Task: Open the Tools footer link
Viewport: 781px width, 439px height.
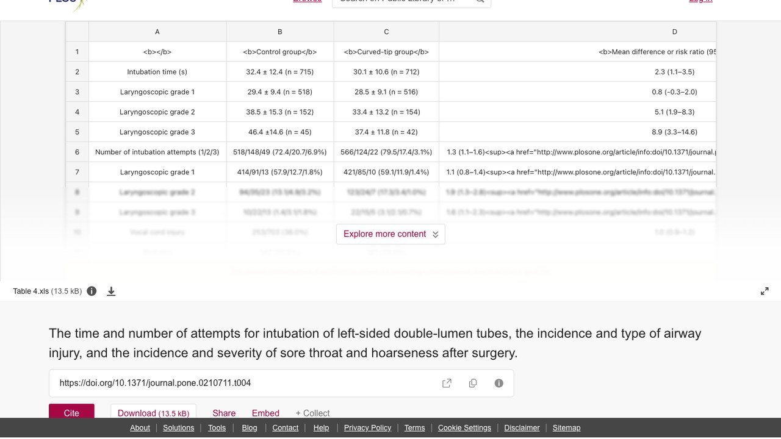Action: [217, 427]
